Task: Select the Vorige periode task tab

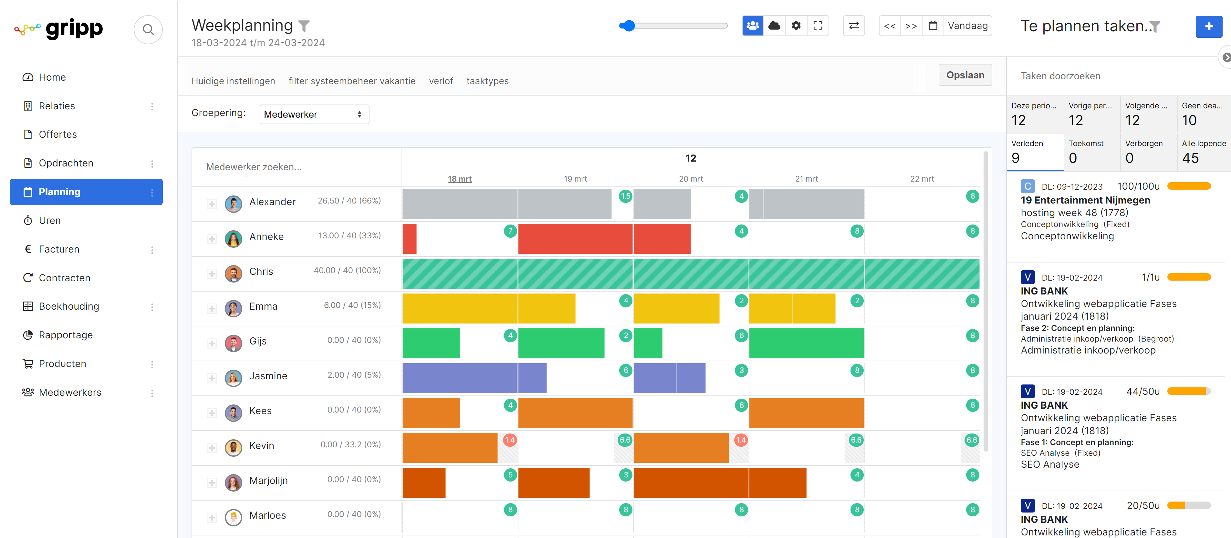Action: pyautogui.click(x=1091, y=115)
